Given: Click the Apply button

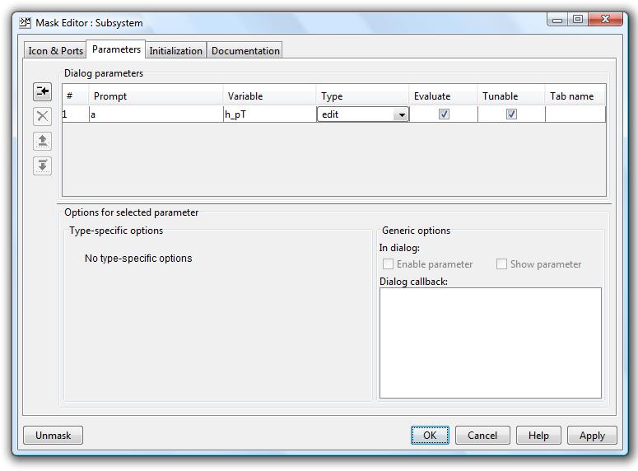Looking at the screenshot, I should point(592,436).
